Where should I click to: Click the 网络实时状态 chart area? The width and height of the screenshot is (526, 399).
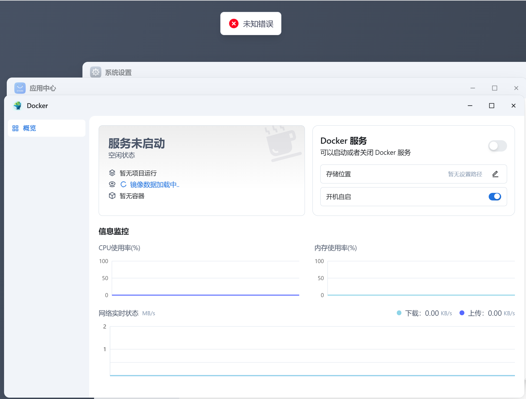click(x=312, y=351)
